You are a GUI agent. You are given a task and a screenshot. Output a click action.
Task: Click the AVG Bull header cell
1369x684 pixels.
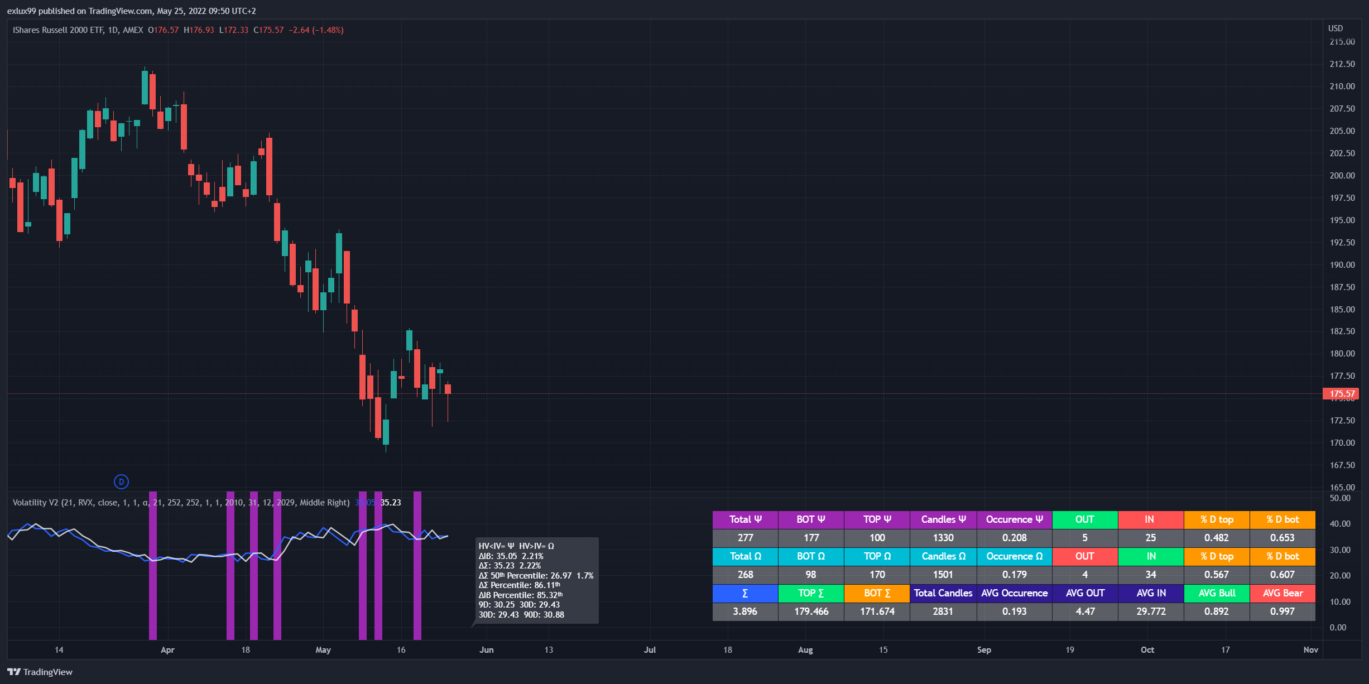1217,593
